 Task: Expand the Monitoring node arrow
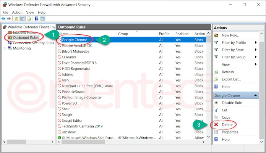click(x=5, y=48)
